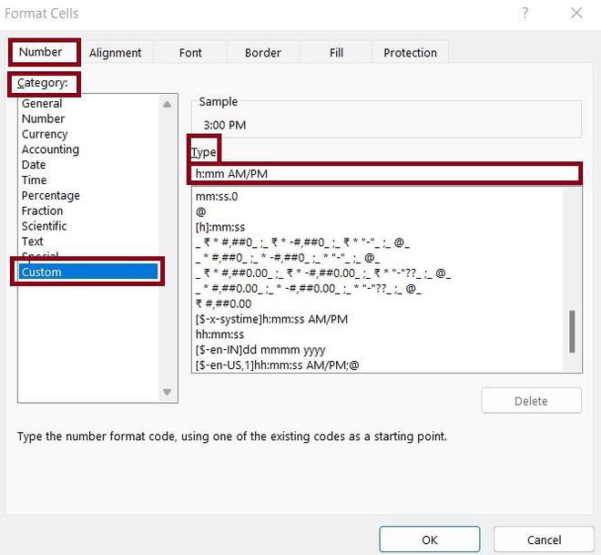Click the Cancel button
Viewport: 601px width, 555px height.
coord(544,540)
